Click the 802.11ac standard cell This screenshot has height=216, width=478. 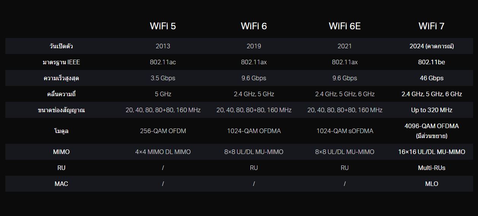pyautogui.click(x=163, y=62)
